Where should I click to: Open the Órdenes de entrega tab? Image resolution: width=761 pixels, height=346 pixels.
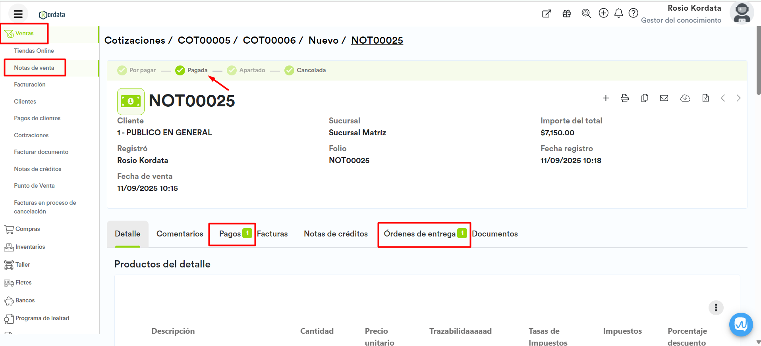[x=419, y=234]
